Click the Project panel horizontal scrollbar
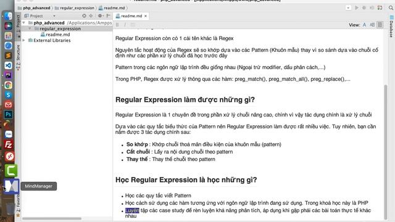This screenshot has height=222, width=395. (x=52, y=218)
